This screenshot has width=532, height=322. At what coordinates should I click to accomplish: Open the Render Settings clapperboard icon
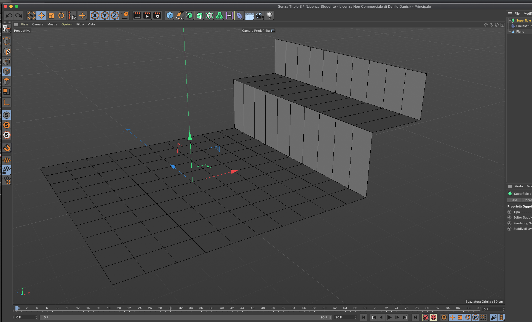[x=157, y=15]
